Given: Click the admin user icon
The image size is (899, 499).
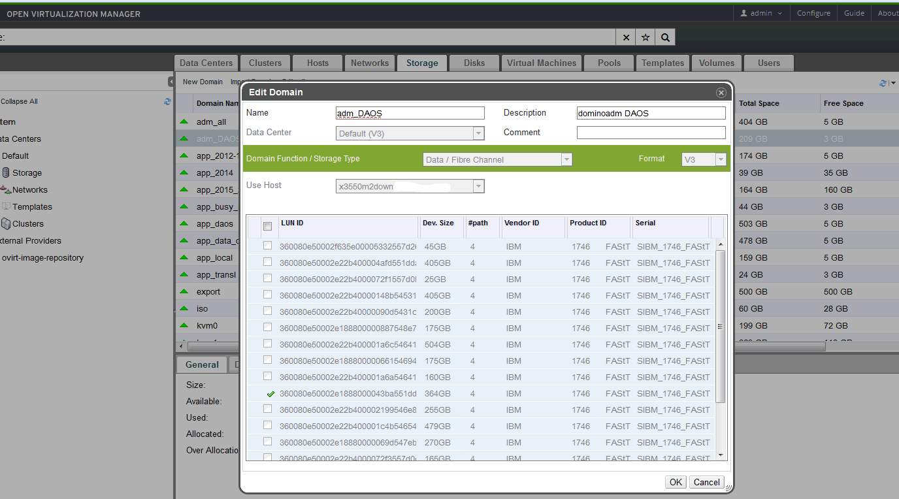Looking at the screenshot, I should (744, 13).
